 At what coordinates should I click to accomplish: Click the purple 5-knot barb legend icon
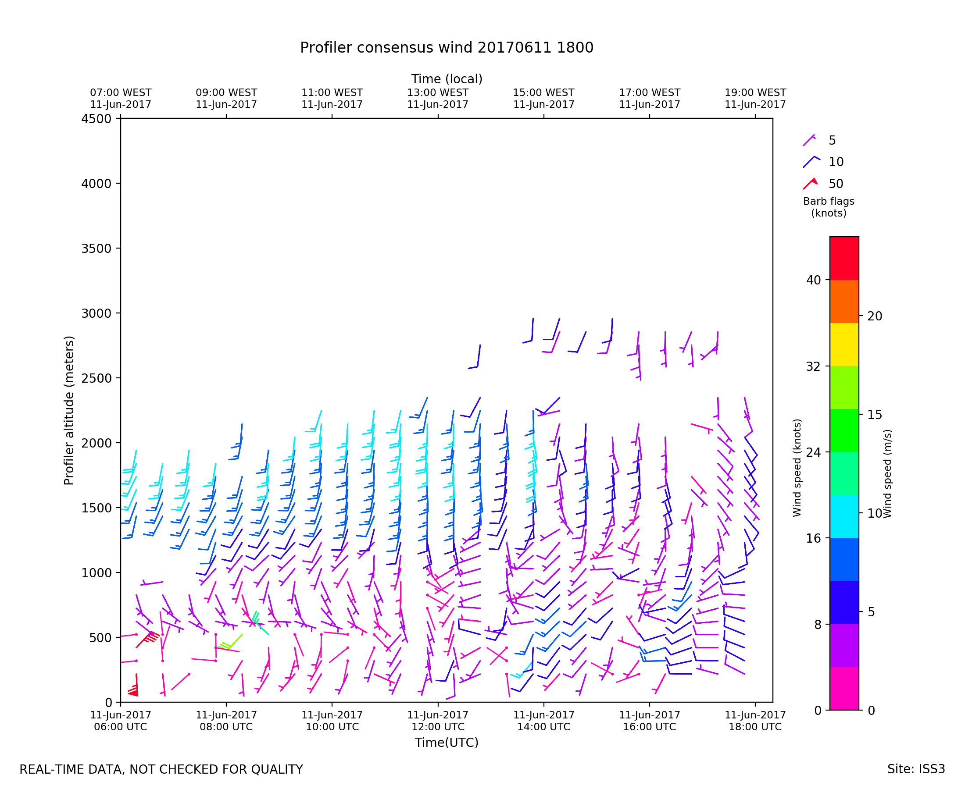tap(809, 140)
